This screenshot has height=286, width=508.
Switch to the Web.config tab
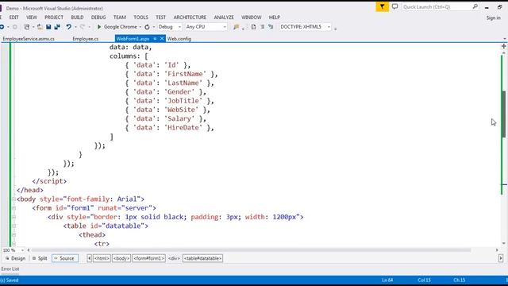pyautogui.click(x=179, y=39)
